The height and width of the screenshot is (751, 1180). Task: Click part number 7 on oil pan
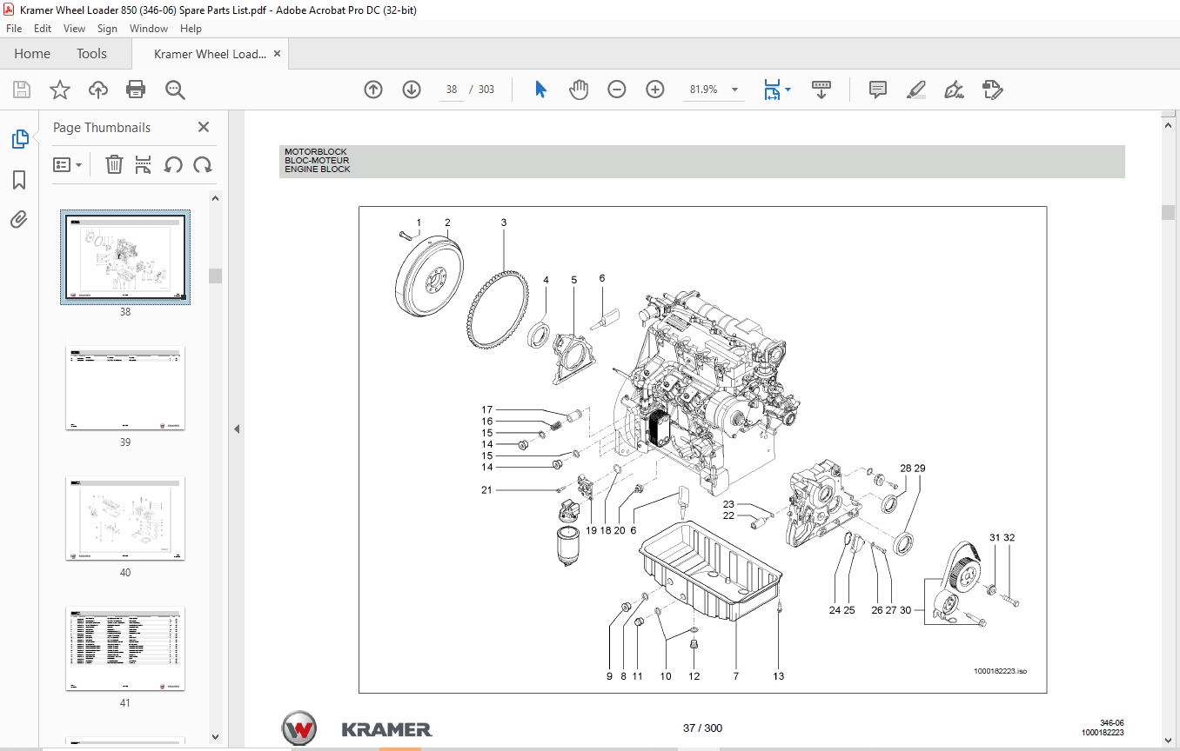pyautogui.click(x=735, y=676)
